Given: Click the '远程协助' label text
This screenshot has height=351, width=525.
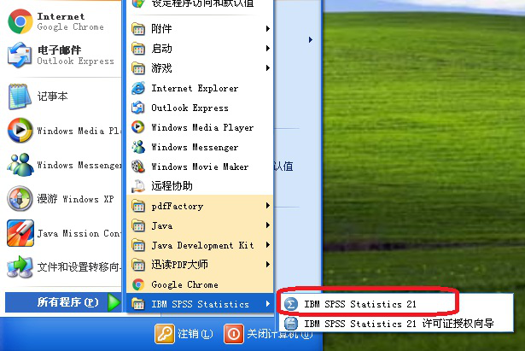Looking at the screenshot, I should coord(172,186).
